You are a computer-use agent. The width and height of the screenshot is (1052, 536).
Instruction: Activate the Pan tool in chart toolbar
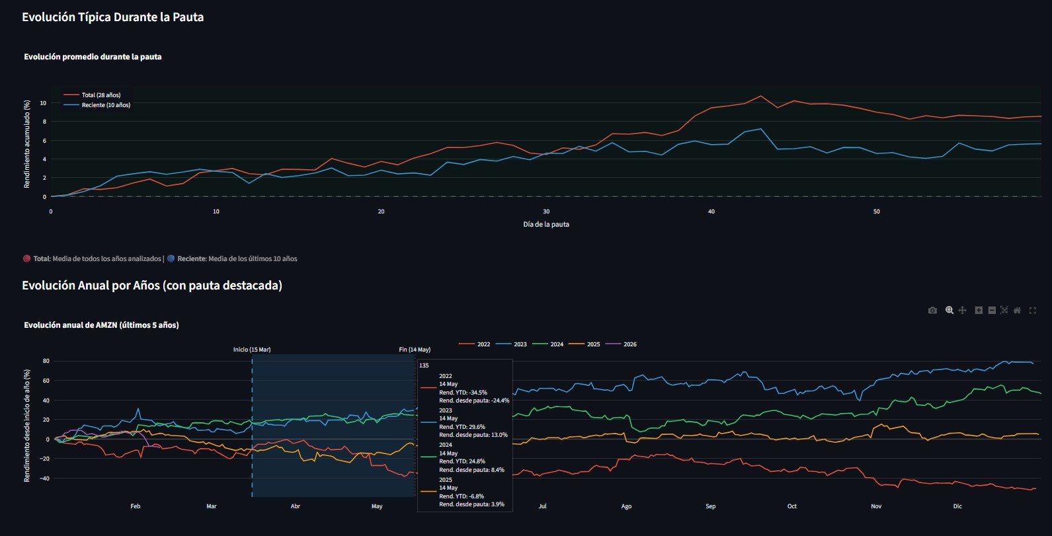(962, 311)
